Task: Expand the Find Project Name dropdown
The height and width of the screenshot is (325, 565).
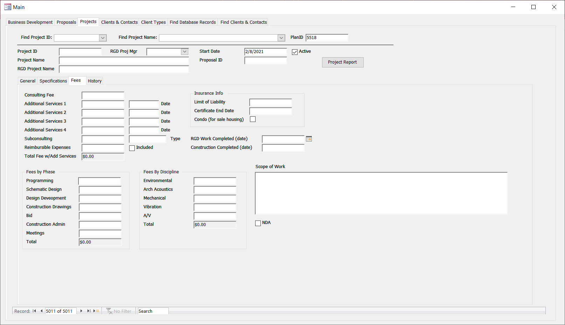Action: click(x=281, y=38)
